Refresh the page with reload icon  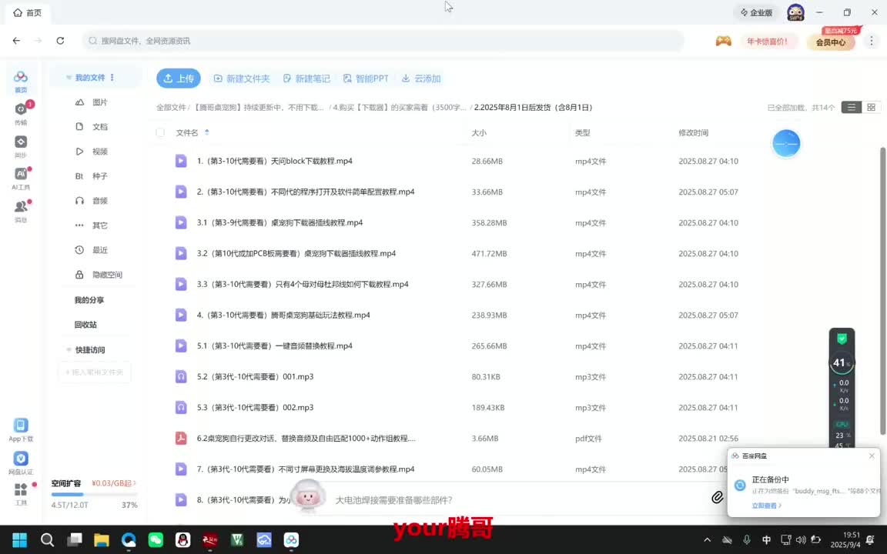click(x=60, y=41)
